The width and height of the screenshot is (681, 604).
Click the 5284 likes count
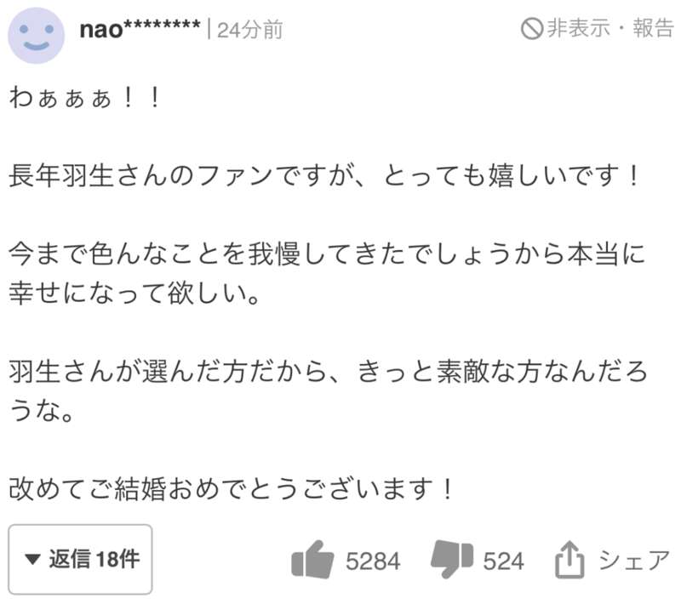[x=373, y=561]
